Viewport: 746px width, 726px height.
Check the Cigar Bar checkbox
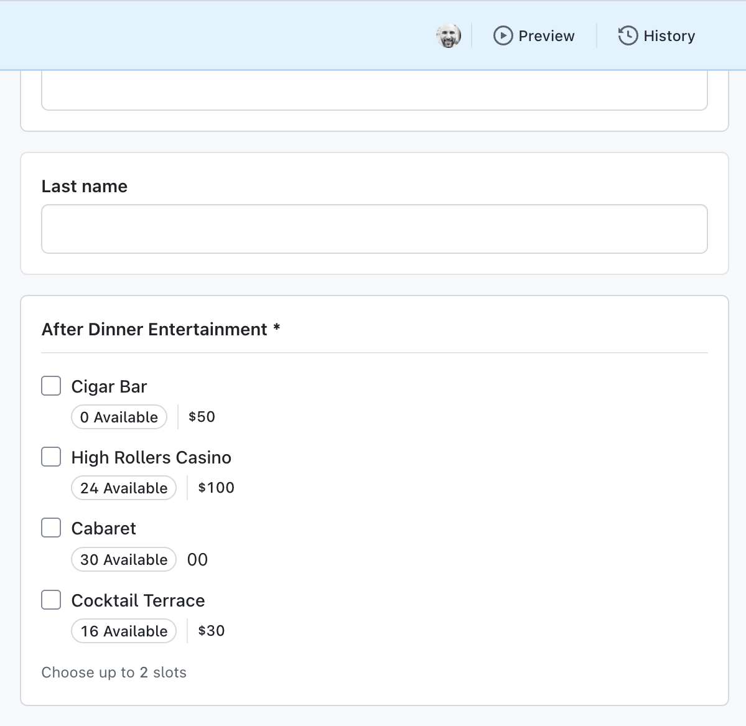pos(51,386)
